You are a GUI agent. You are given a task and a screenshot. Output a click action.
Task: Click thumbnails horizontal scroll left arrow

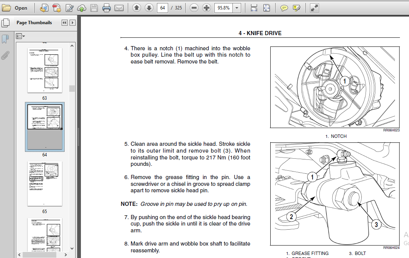click(20, 255)
